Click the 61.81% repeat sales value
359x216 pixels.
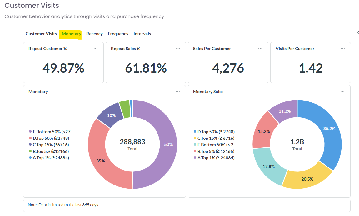click(146, 68)
